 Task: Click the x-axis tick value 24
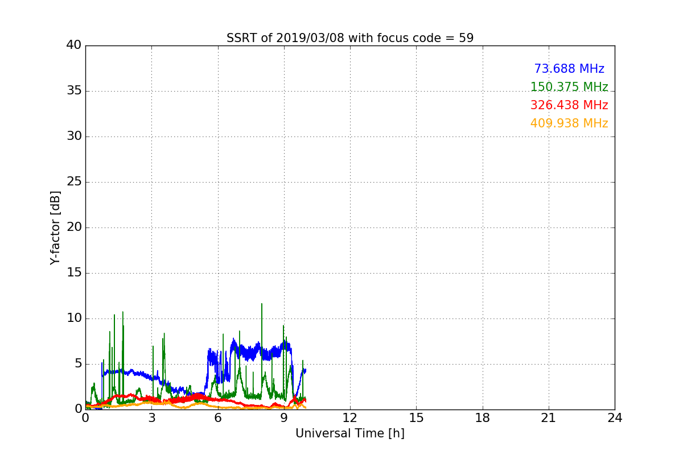615,418
